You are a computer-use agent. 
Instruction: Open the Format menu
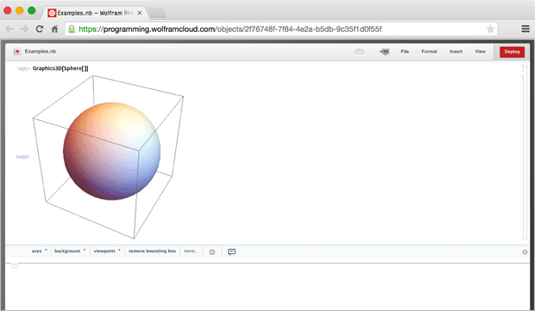click(x=429, y=52)
